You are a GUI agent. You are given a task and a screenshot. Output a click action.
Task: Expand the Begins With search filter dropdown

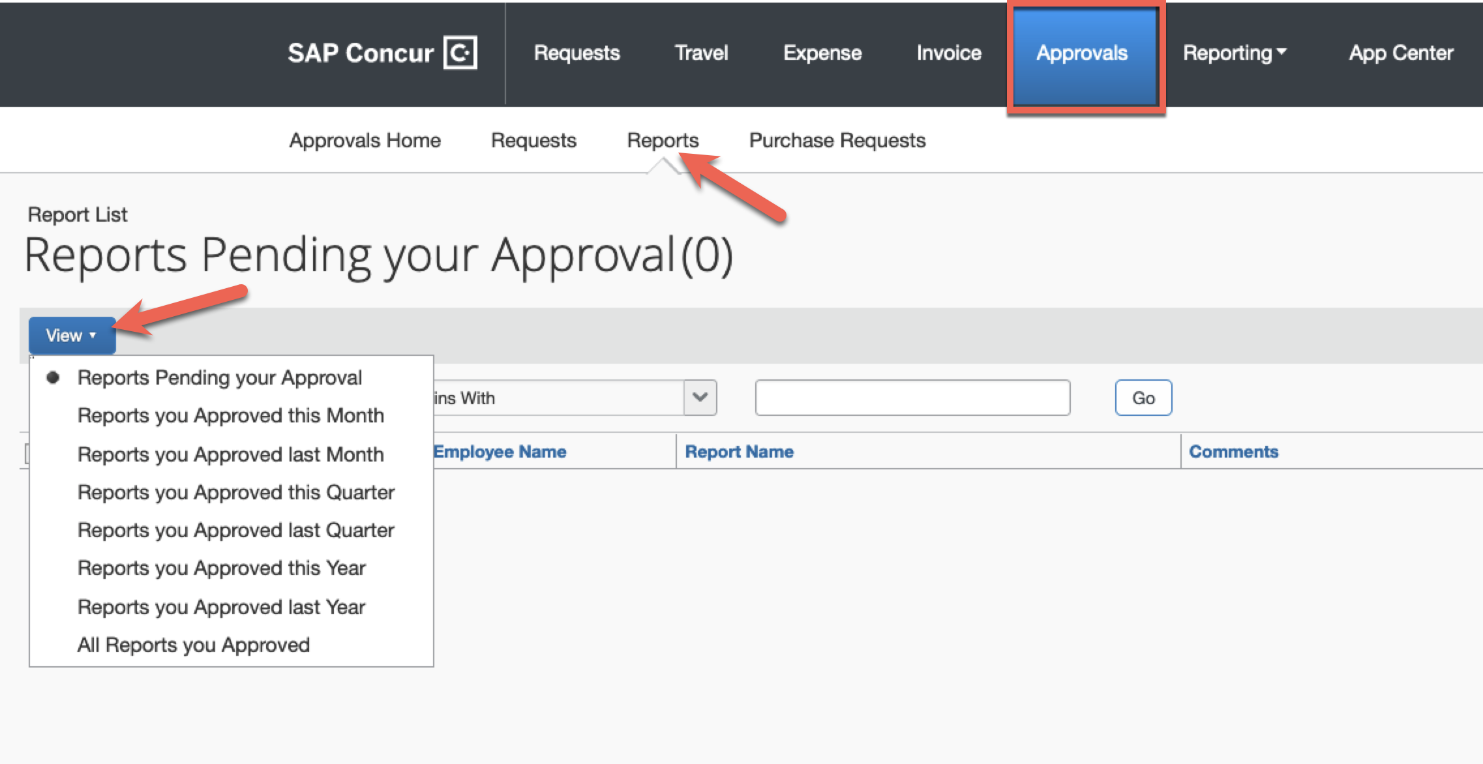pyautogui.click(x=700, y=398)
